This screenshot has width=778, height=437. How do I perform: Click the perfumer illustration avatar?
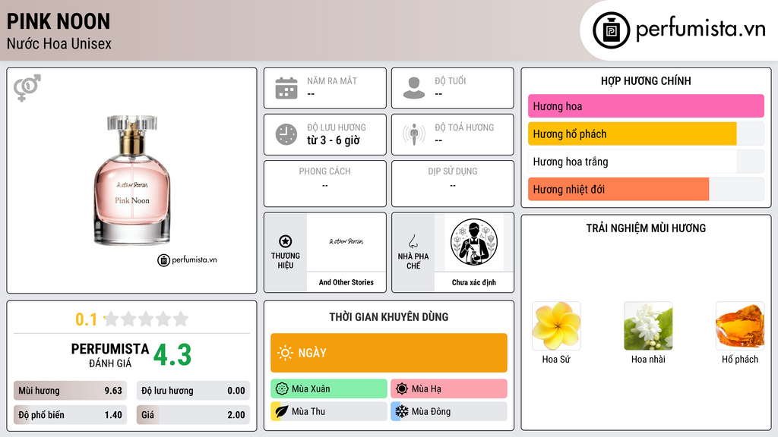474,242
